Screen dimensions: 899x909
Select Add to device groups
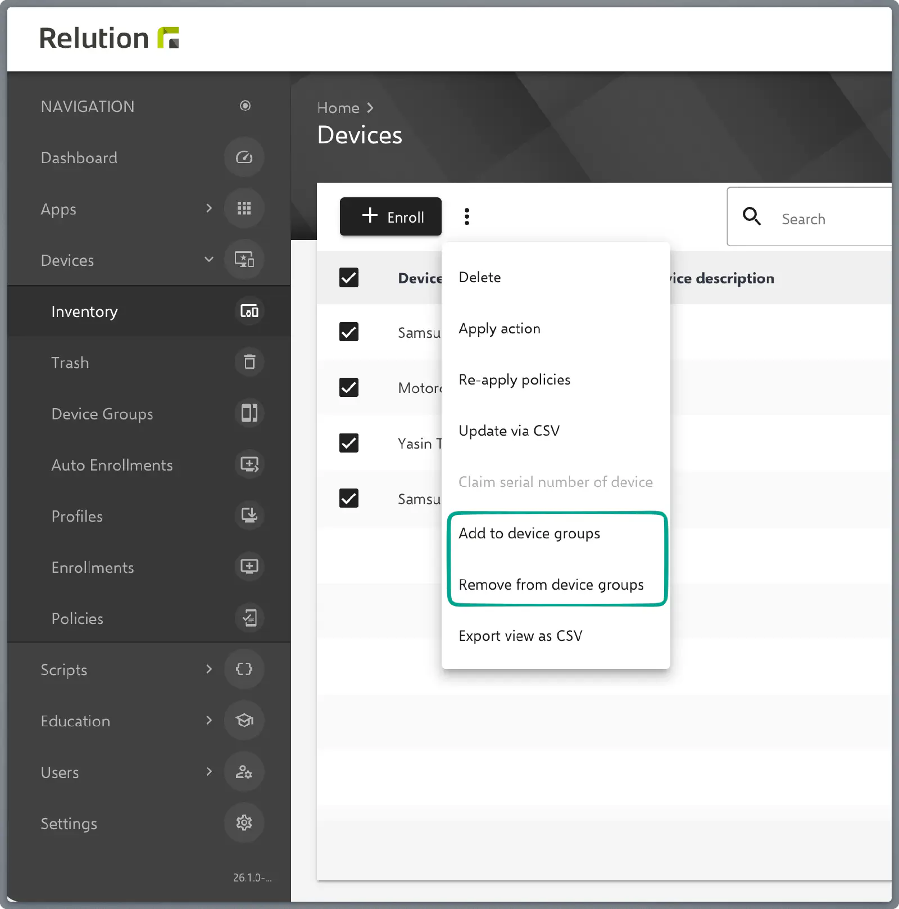coord(556,533)
